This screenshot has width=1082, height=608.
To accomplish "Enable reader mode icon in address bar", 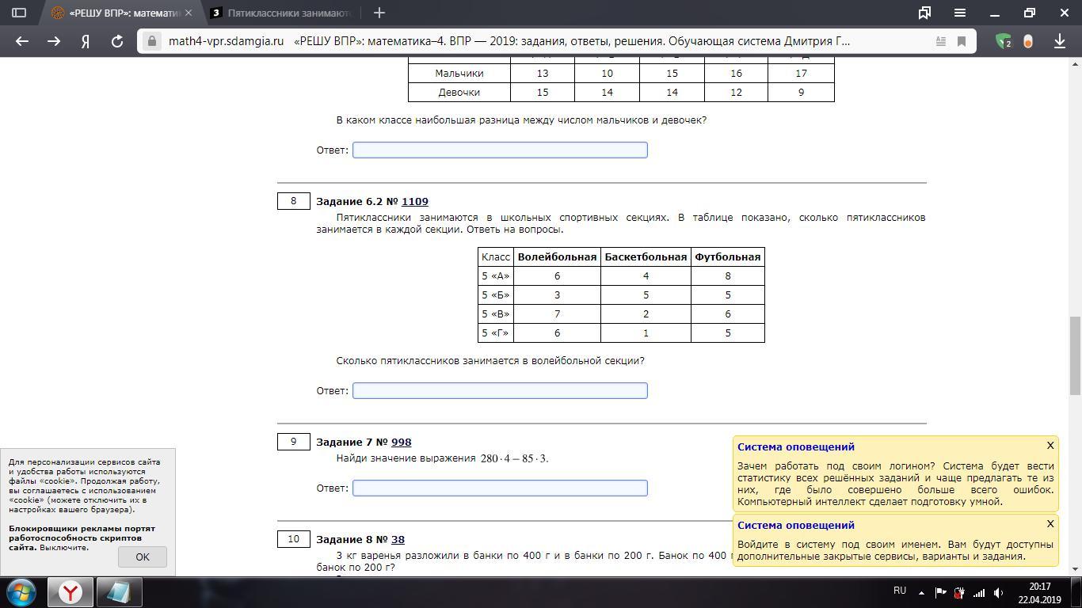I will [941, 41].
